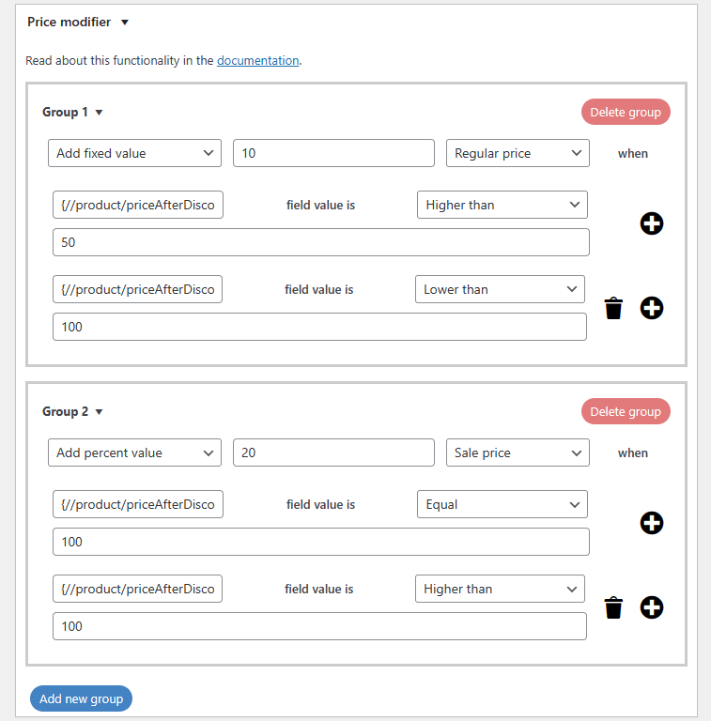Edit Group 2 Higher than row field path
Viewport: 711px width, 721px height.
tap(137, 589)
